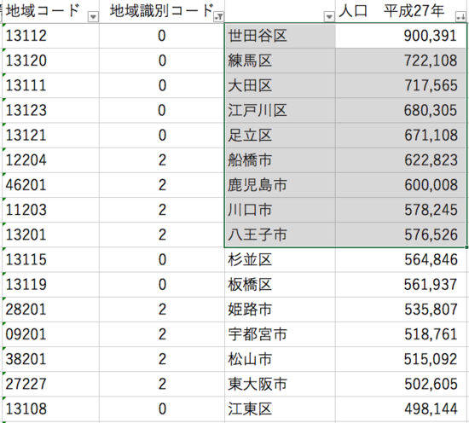This screenshot has height=423, width=469.
Task: Select the 人口 平成27年 header cell
Action: tap(401, 11)
